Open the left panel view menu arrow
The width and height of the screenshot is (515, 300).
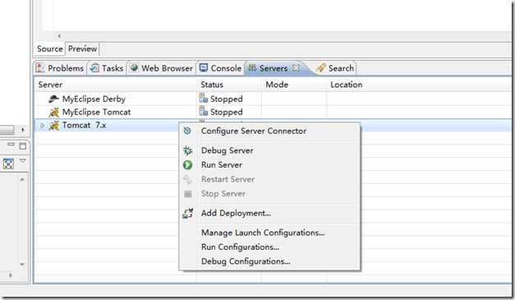(23, 160)
